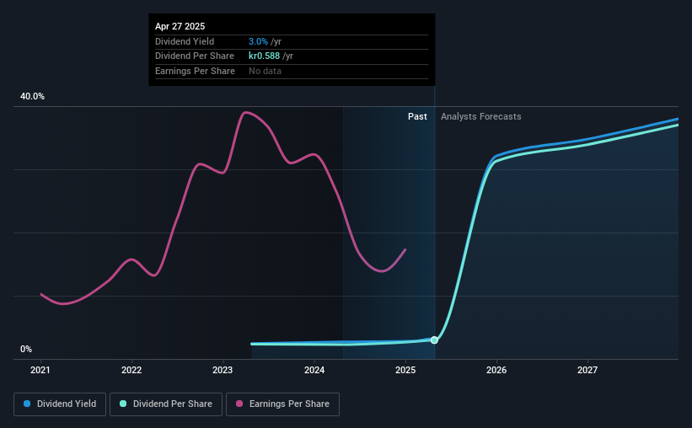Click the 40.0% y-axis label
692x428 pixels.
click(x=33, y=97)
